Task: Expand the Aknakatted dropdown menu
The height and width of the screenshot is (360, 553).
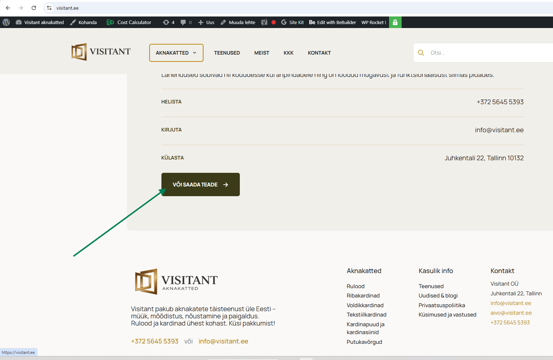Action: point(176,53)
